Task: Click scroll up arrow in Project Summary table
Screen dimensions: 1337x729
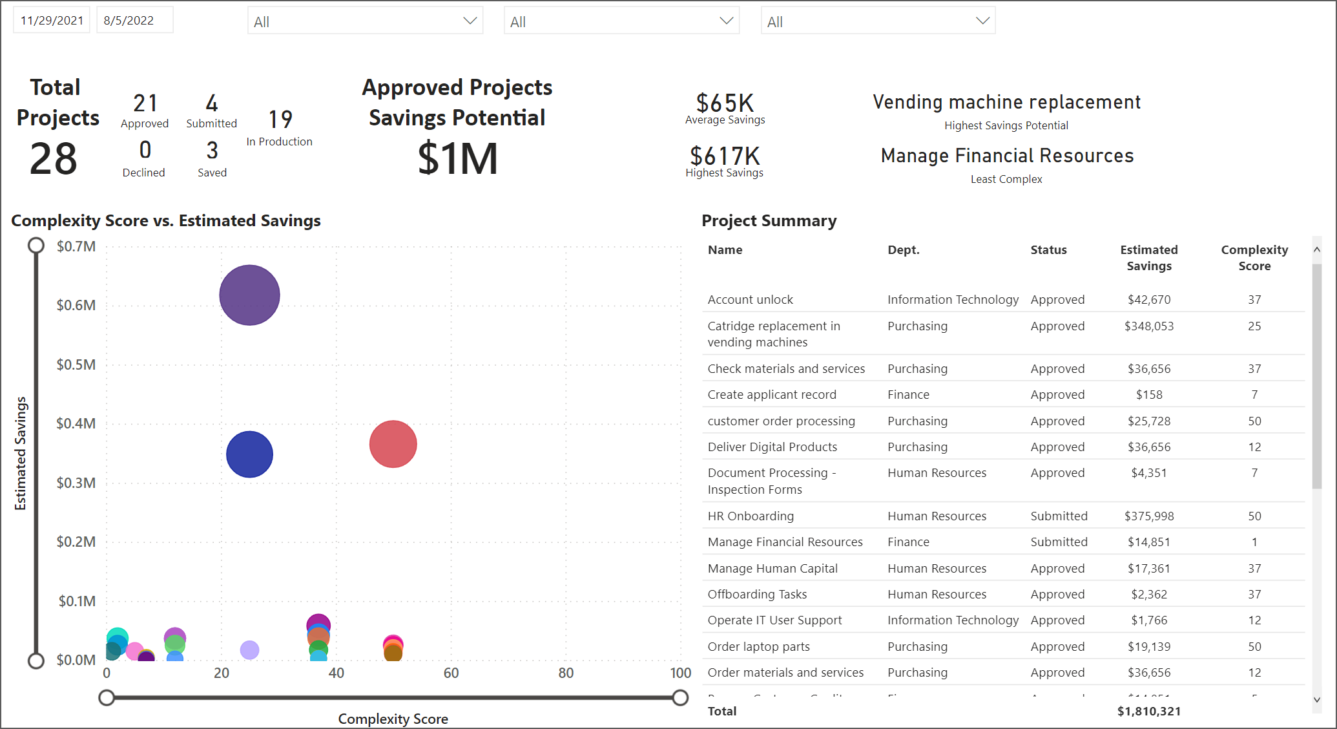Action: pyautogui.click(x=1316, y=249)
